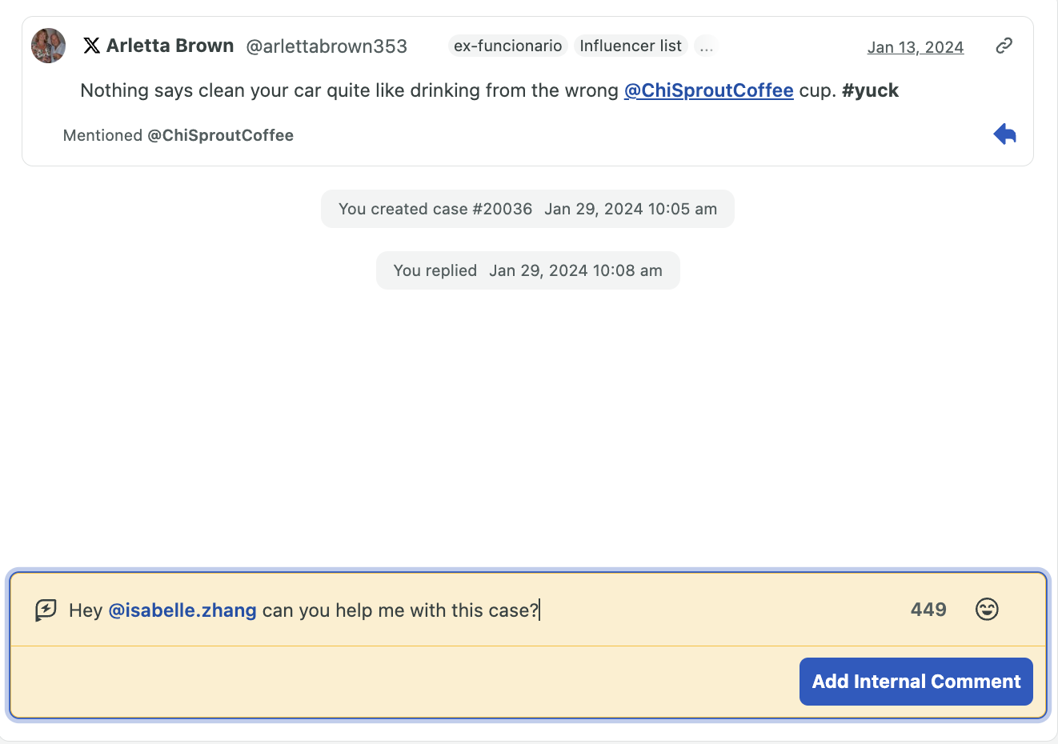Open Arletta Brown's profile avatar
This screenshot has height=744, width=1058.
[x=48, y=46]
